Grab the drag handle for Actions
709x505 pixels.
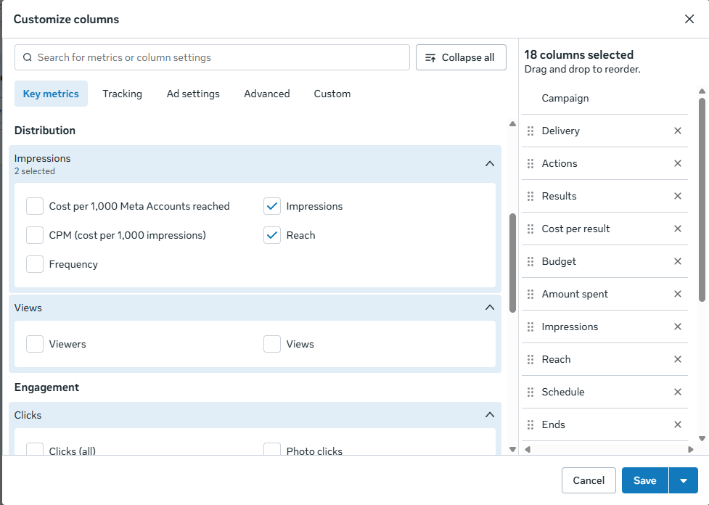pos(530,163)
